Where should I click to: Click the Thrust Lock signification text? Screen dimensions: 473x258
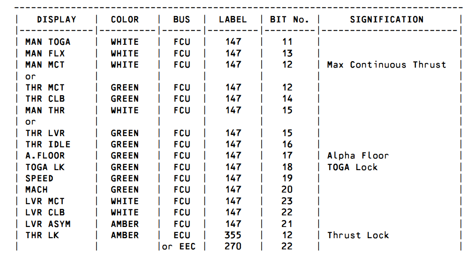(x=358, y=235)
